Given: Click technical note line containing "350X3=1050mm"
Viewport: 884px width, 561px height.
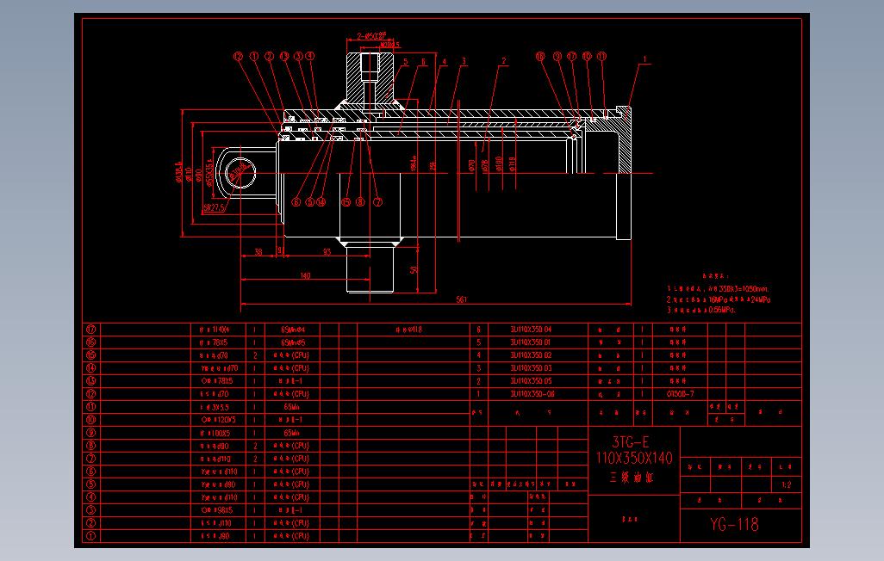Looking at the screenshot, I should pyautogui.click(x=718, y=288).
